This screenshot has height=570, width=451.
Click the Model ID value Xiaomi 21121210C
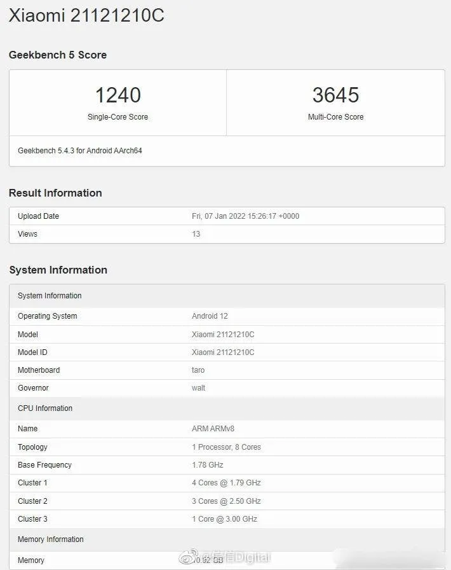pyautogui.click(x=223, y=352)
